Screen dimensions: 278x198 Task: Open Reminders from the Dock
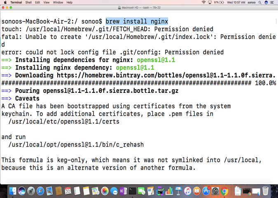click(77, 191)
